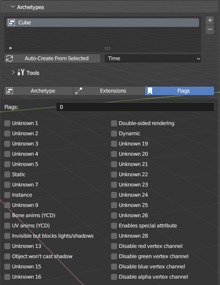Enable Object won't cast shadow

click(x=7, y=256)
